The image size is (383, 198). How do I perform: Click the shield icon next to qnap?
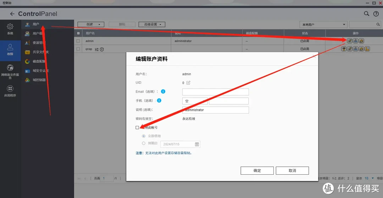(102, 49)
